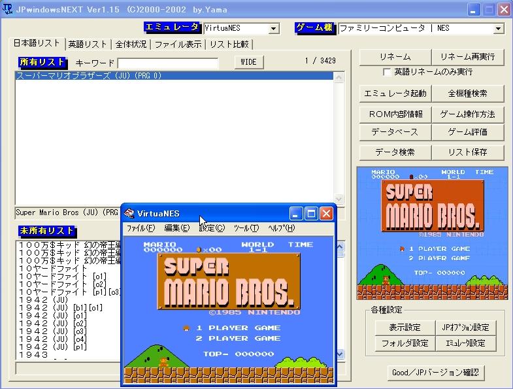Switch to the 日本語リスト tab
This screenshot has height=389, width=513.
click(x=37, y=43)
